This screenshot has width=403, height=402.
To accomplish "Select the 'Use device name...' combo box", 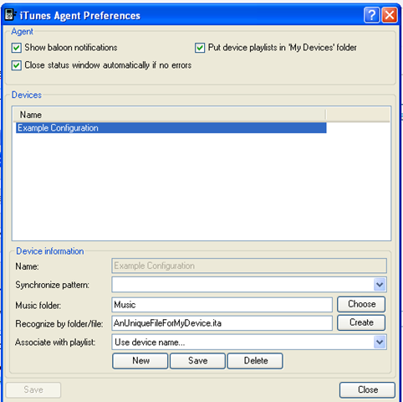I will coord(249,343).
